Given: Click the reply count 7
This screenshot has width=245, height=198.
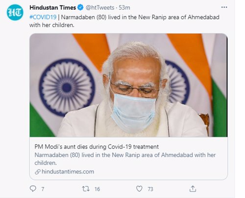Looking at the screenshot, I should pyautogui.click(x=43, y=189).
